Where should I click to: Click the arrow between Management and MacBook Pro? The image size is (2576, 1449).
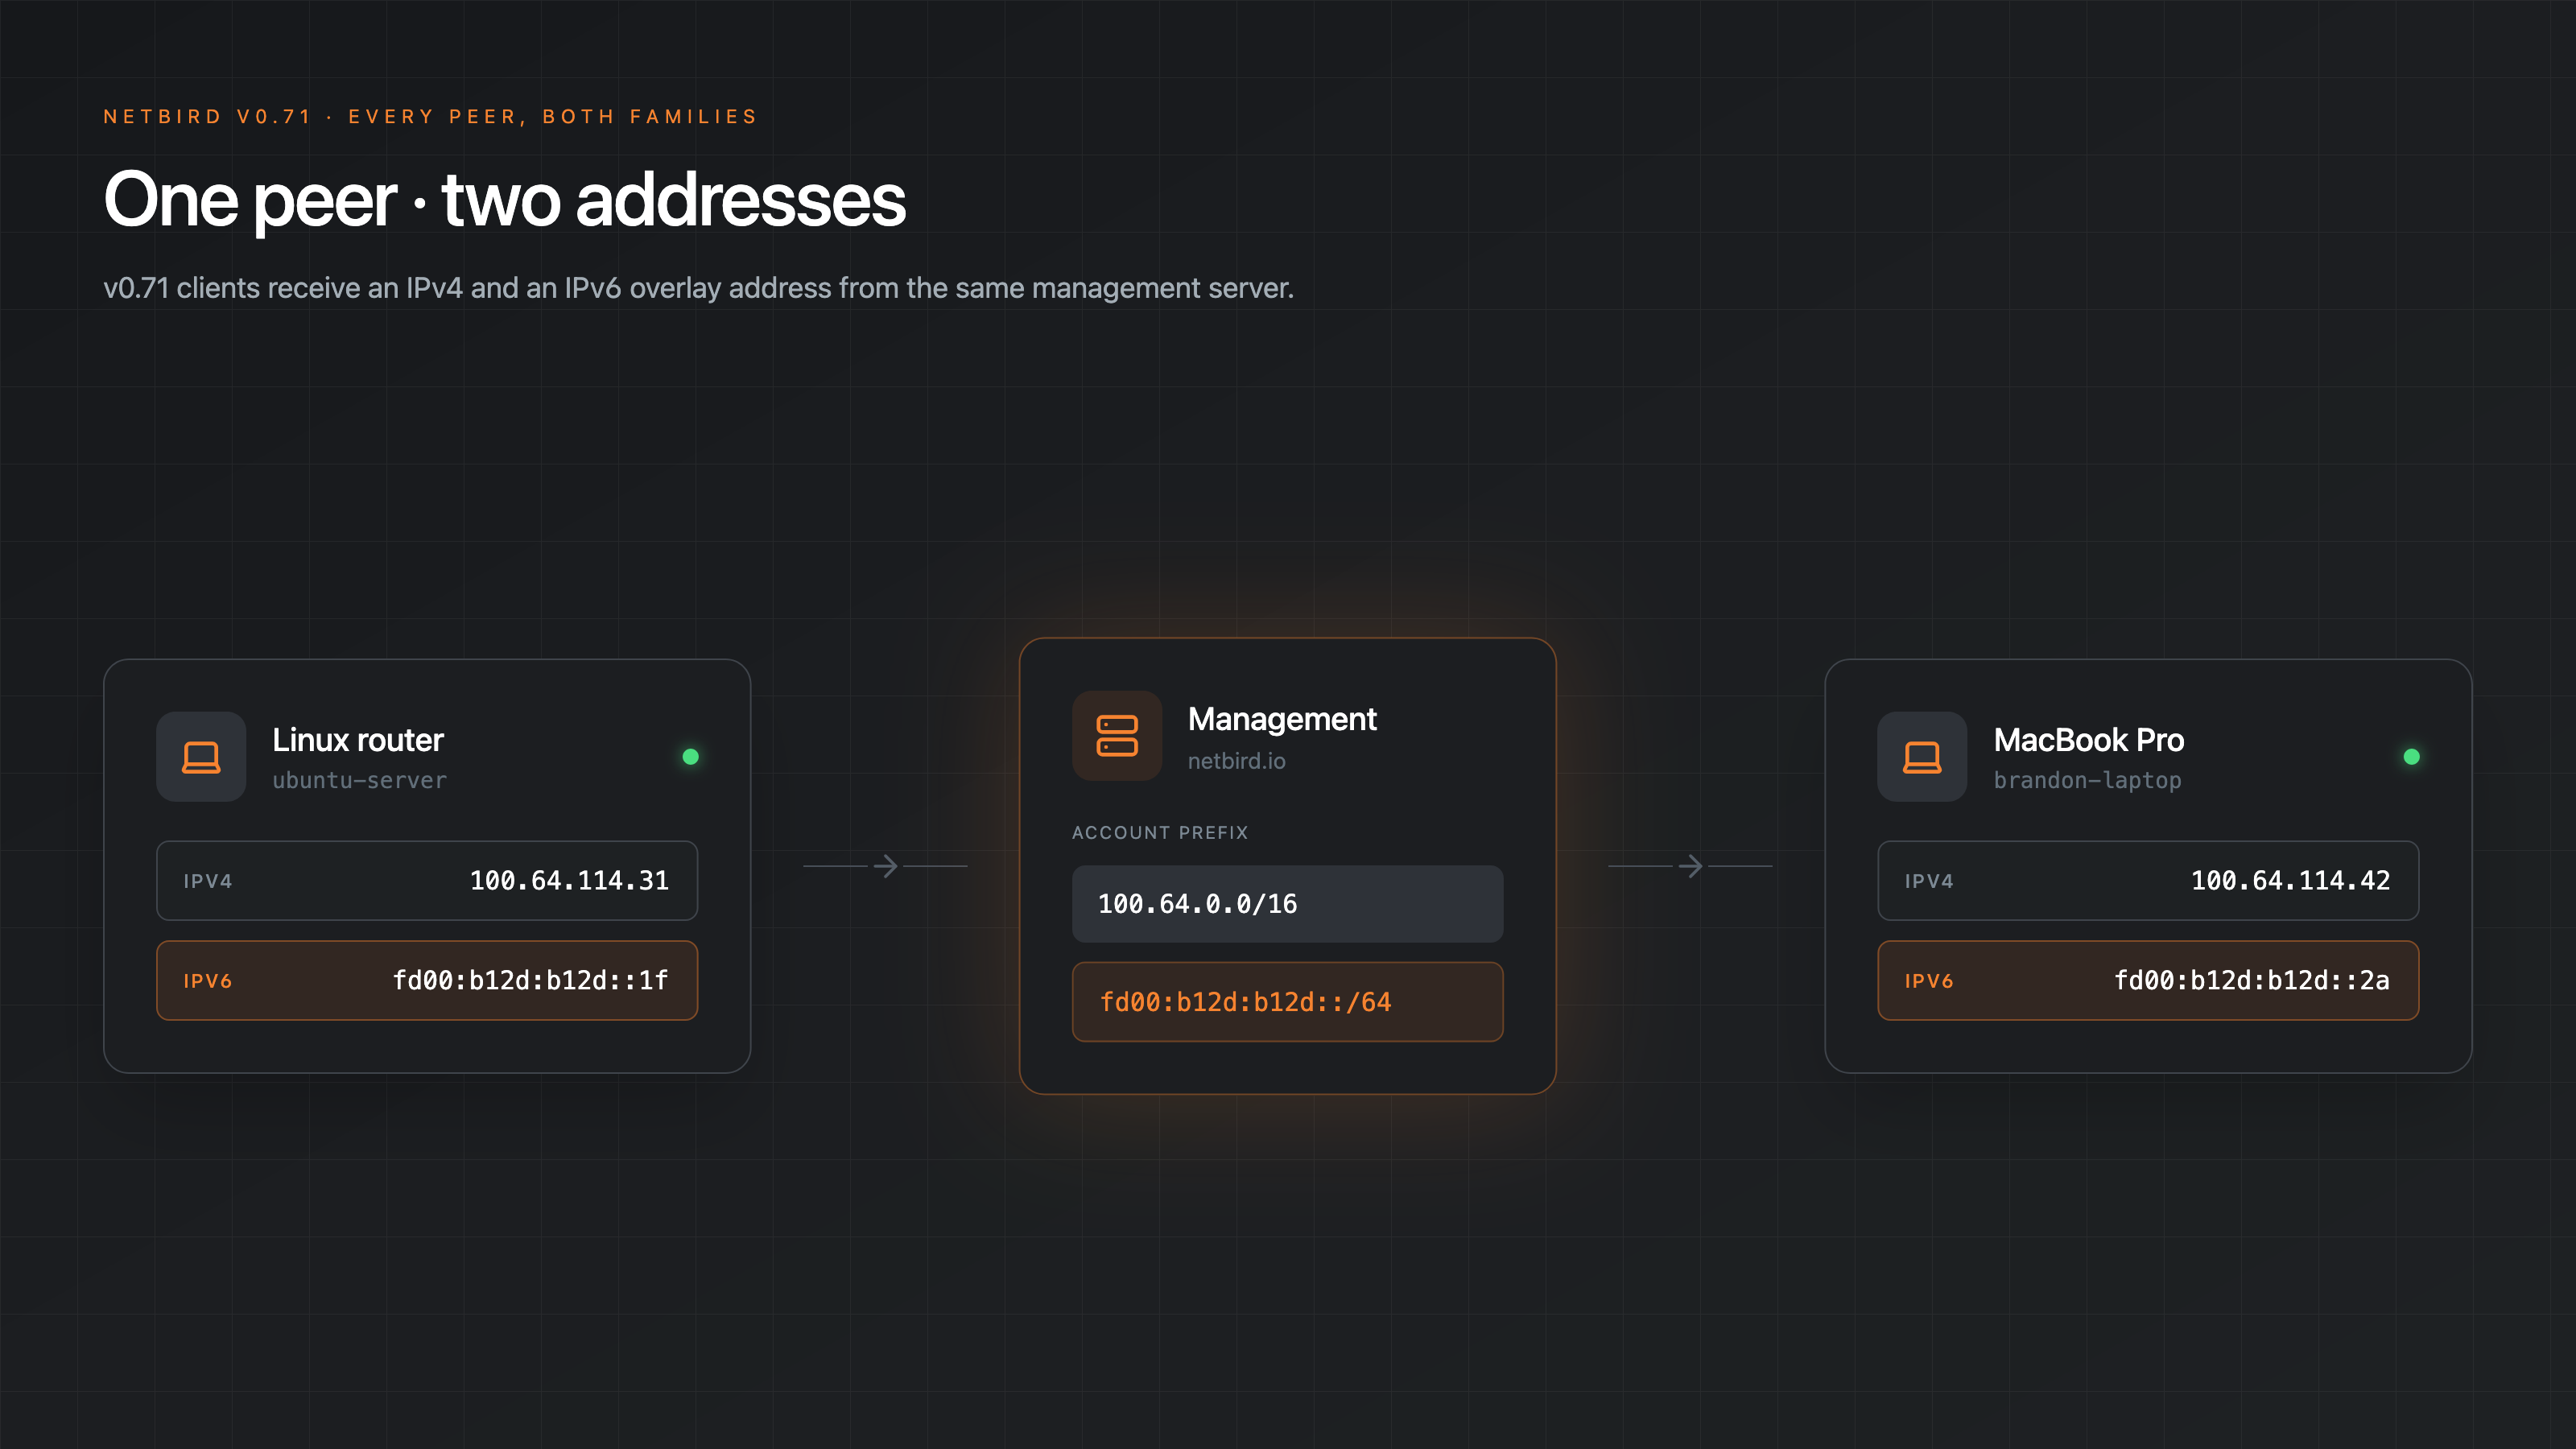pyautogui.click(x=1690, y=866)
